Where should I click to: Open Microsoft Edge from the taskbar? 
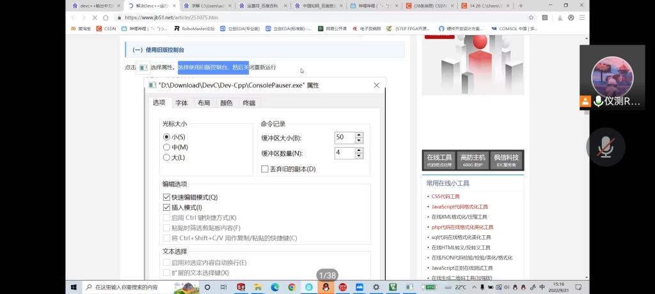275,288
